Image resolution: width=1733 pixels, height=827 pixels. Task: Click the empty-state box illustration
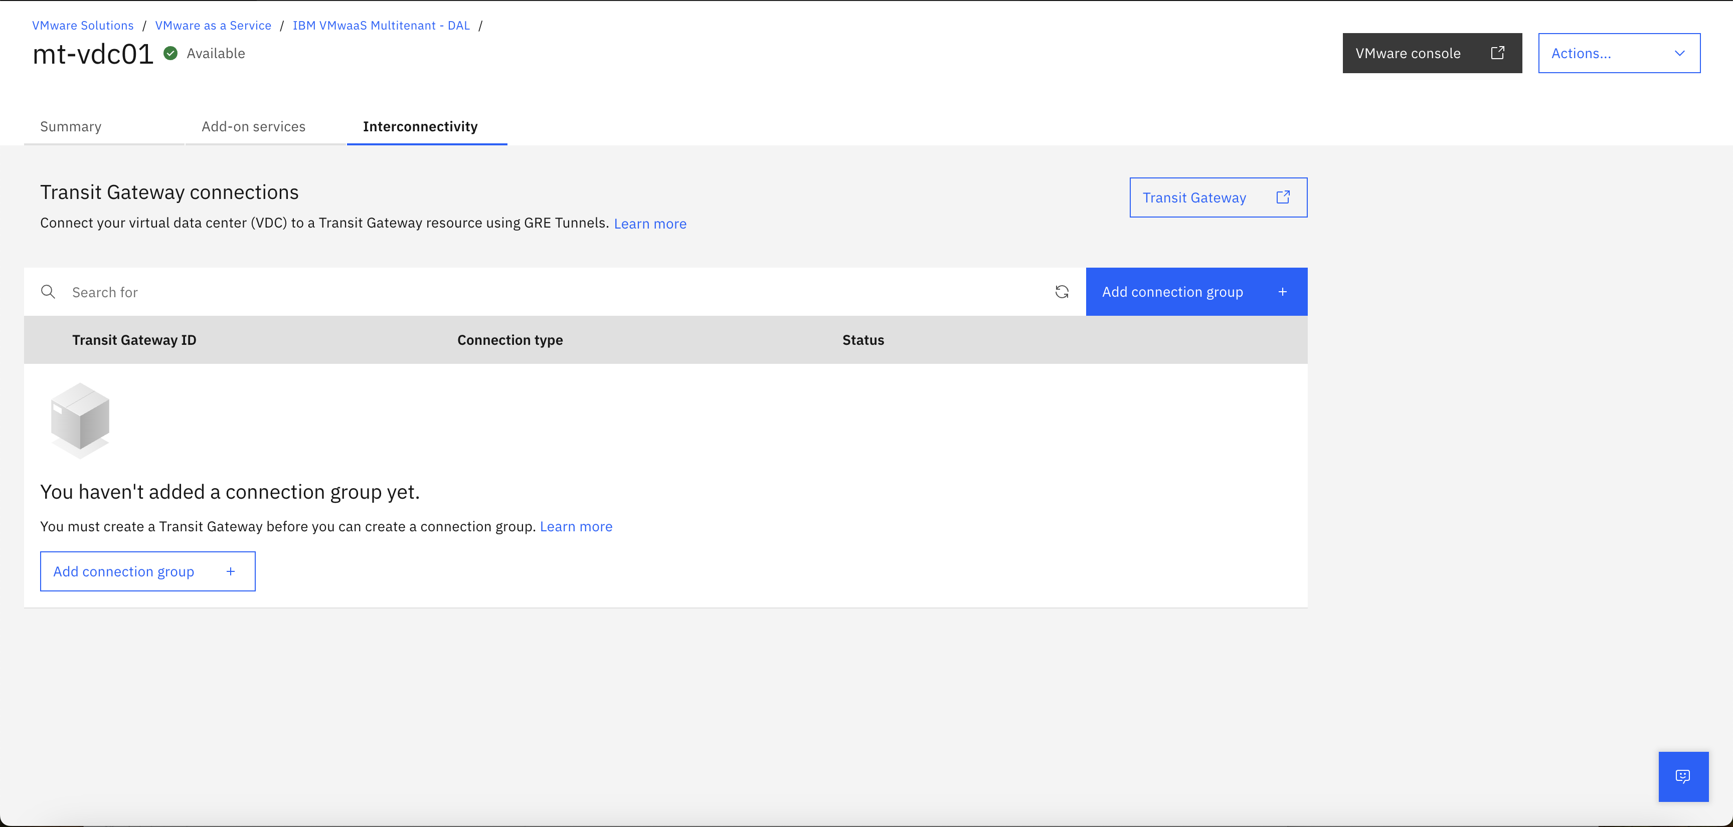80,421
